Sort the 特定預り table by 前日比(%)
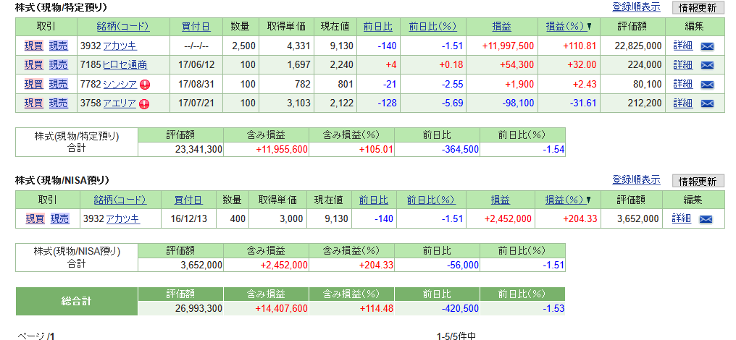Viewport: 736px width, 340px height. (432, 27)
